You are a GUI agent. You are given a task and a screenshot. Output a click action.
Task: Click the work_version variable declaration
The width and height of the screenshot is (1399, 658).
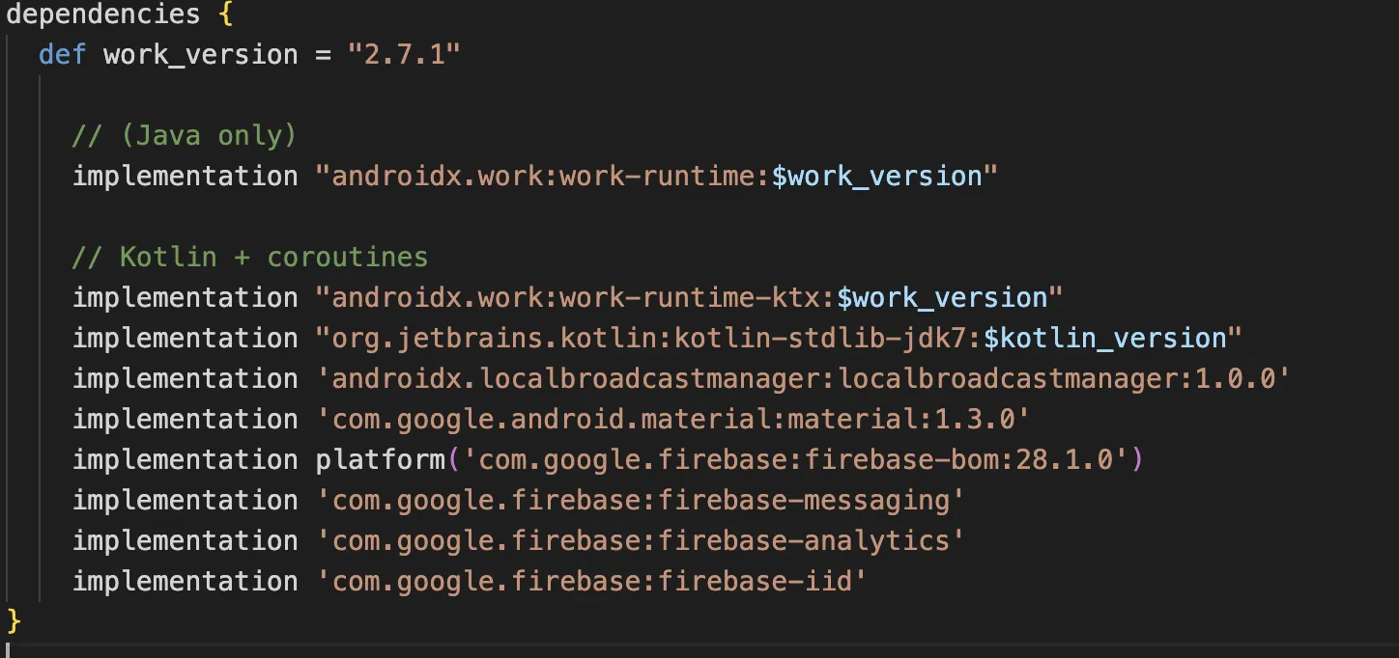(x=201, y=55)
